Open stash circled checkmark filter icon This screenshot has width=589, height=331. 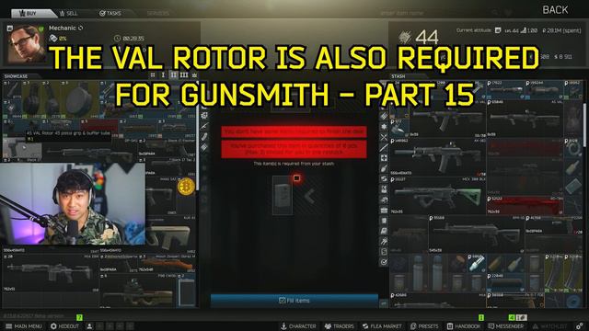[x=384, y=262]
